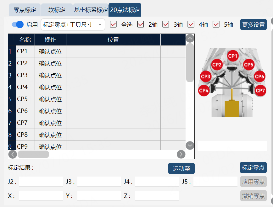Viewport: 273px width, 207px height.
Task: Switch to the 零点标定 tab
Action: [x=25, y=10]
